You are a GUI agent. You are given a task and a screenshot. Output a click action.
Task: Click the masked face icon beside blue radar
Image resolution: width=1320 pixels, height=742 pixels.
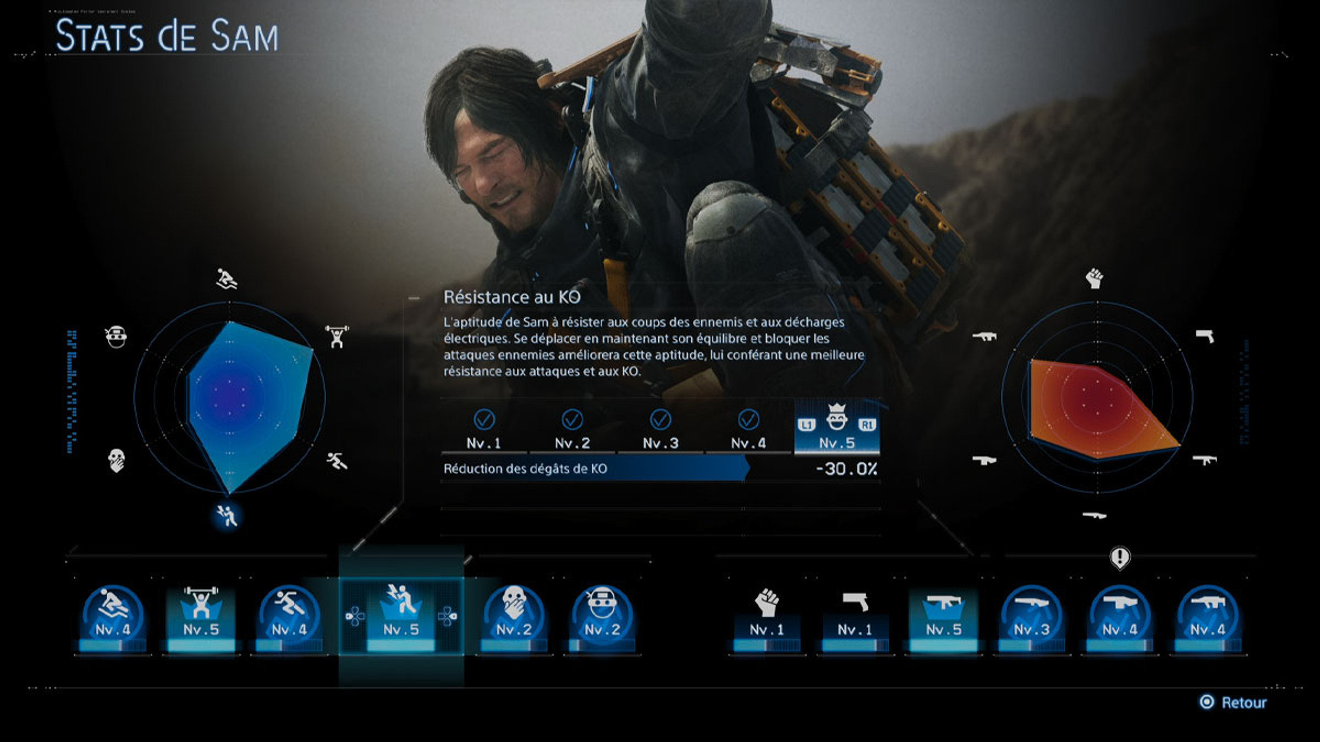[116, 336]
